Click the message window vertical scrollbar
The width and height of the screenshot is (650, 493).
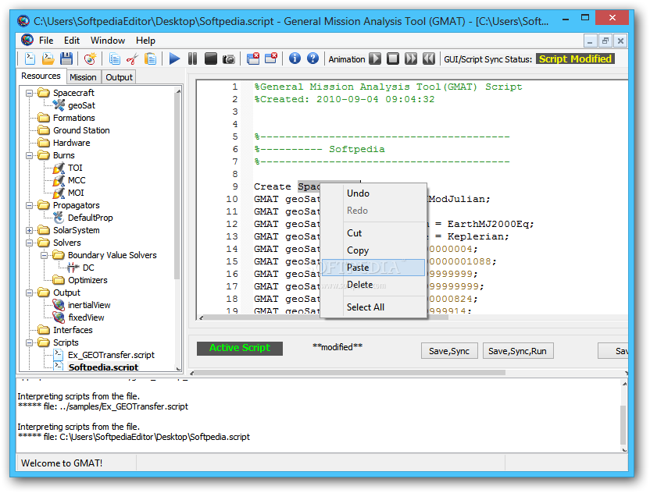(x=624, y=424)
